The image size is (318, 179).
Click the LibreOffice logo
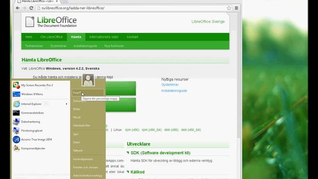(x=51, y=22)
